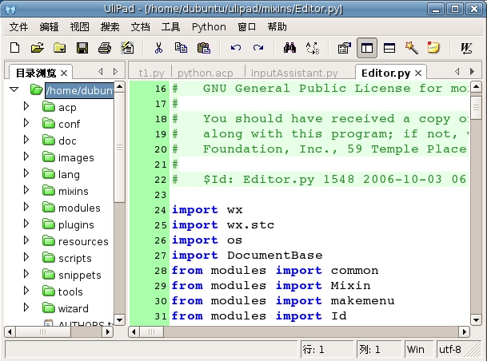487x361 pixels.
Task: Toggle the left side panel toolbar button
Action: point(367,48)
